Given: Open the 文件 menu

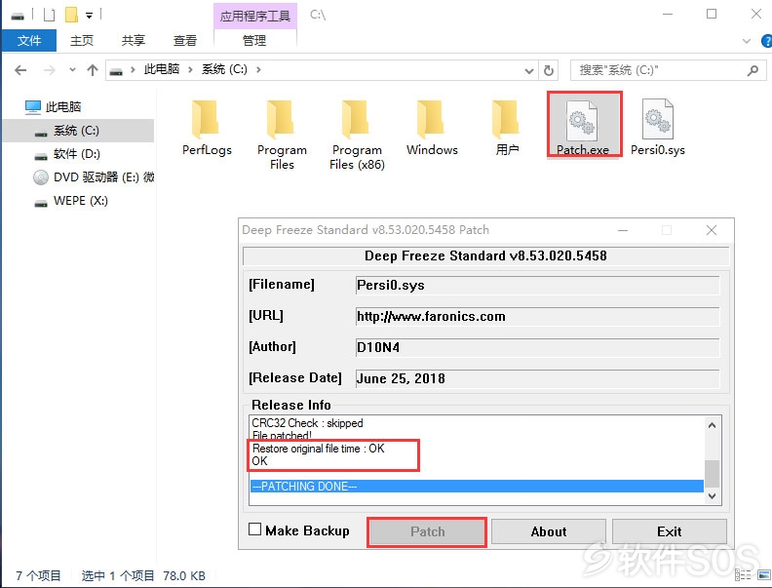Looking at the screenshot, I should 29,40.
